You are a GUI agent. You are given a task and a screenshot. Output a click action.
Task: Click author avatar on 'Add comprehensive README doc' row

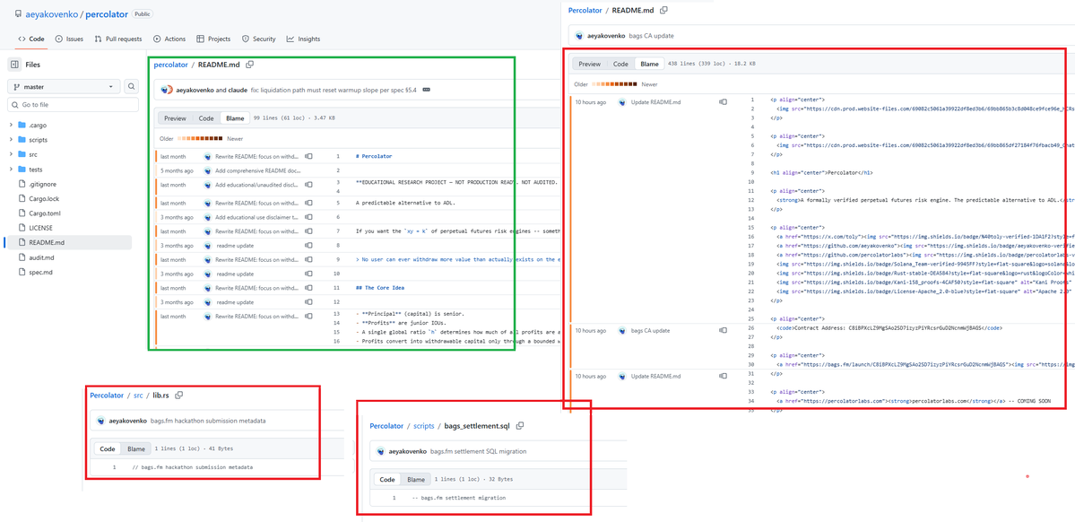pyautogui.click(x=207, y=170)
